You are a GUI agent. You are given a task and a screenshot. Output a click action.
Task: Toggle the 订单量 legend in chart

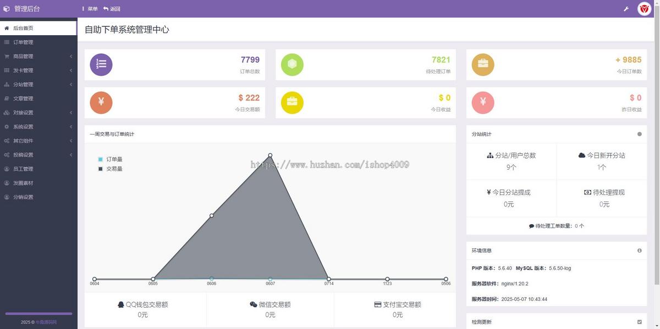tap(110, 159)
